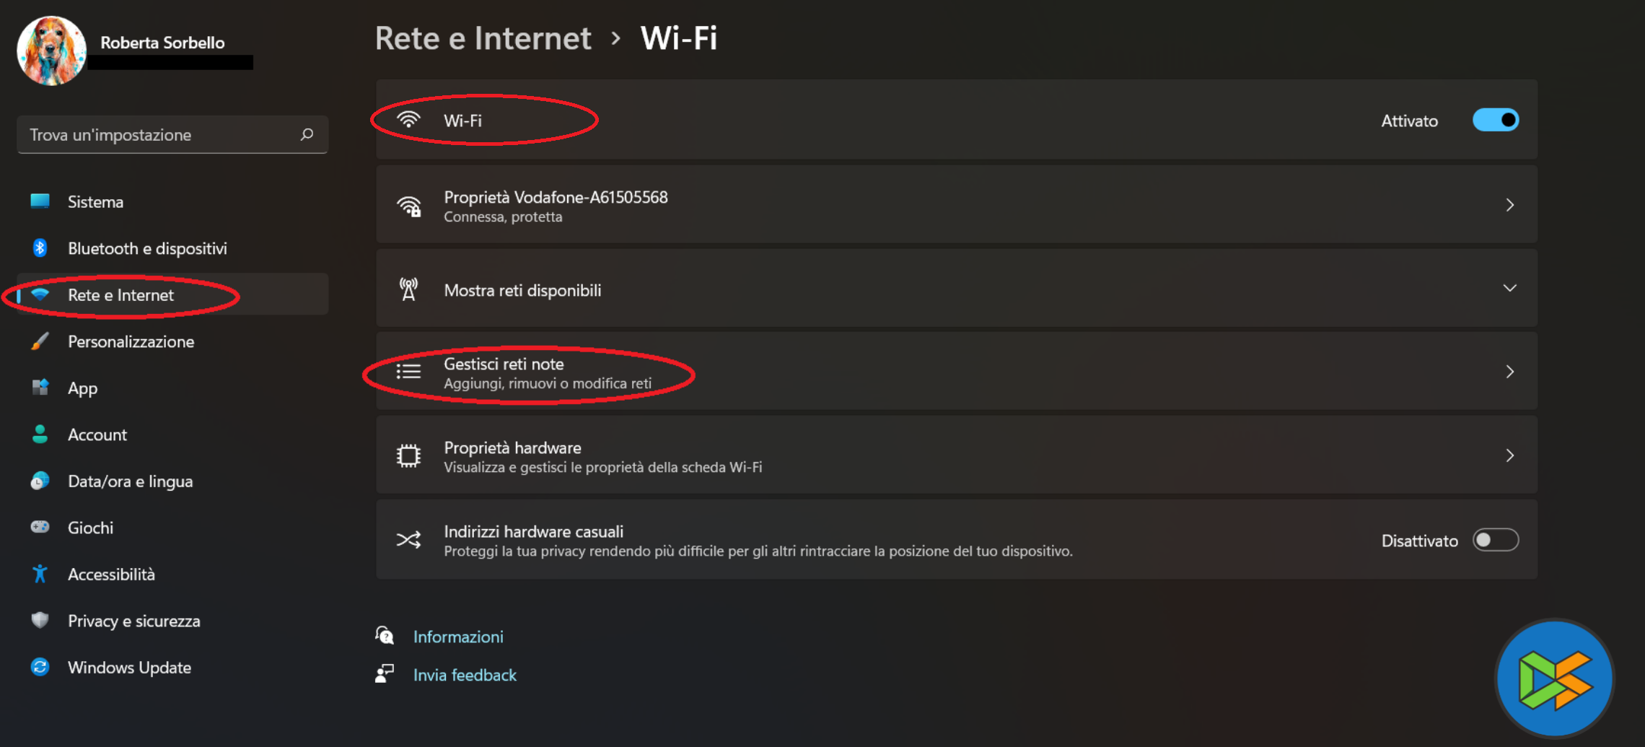1645x747 pixels.
Task: Click the Privacy e sicurezza shield icon
Action: [x=40, y=621]
